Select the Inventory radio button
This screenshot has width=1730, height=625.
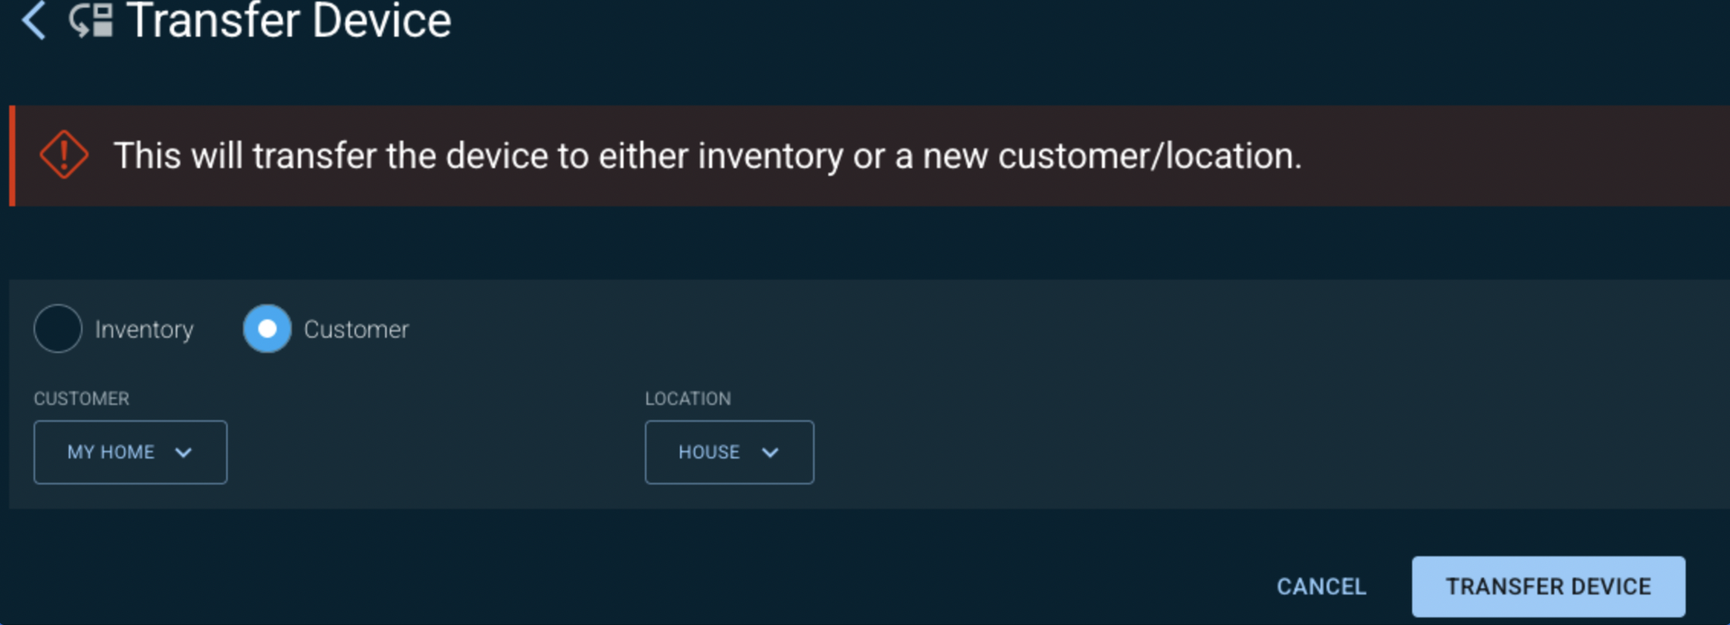pos(58,329)
